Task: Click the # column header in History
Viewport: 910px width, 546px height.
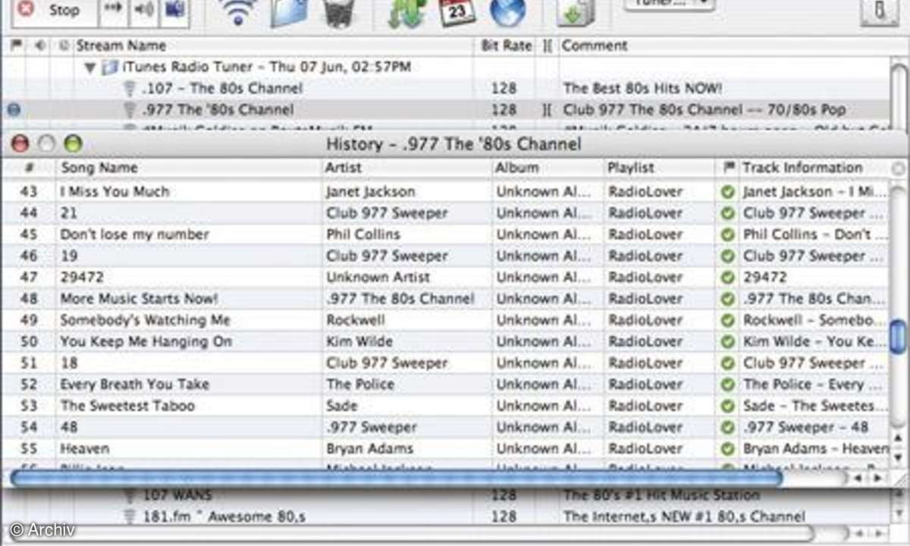Action: click(x=28, y=168)
